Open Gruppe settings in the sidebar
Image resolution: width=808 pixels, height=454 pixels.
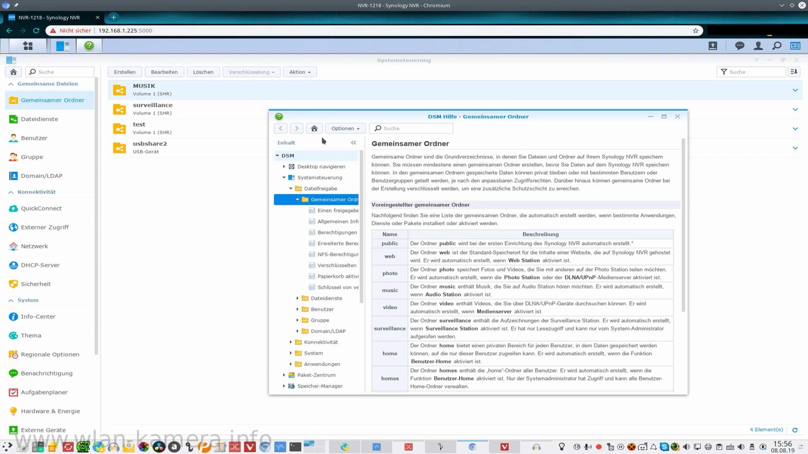[x=50, y=157]
